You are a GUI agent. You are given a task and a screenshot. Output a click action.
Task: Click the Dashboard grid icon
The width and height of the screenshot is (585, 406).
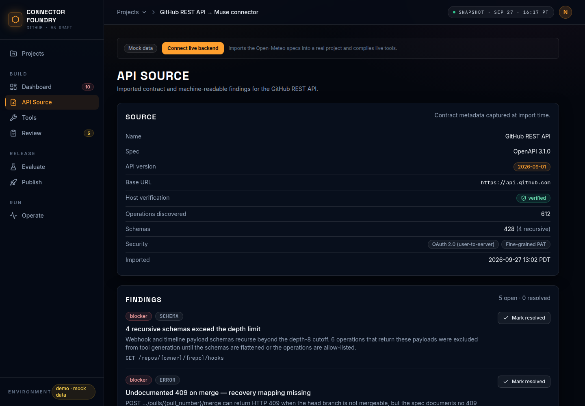pyautogui.click(x=13, y=87)
